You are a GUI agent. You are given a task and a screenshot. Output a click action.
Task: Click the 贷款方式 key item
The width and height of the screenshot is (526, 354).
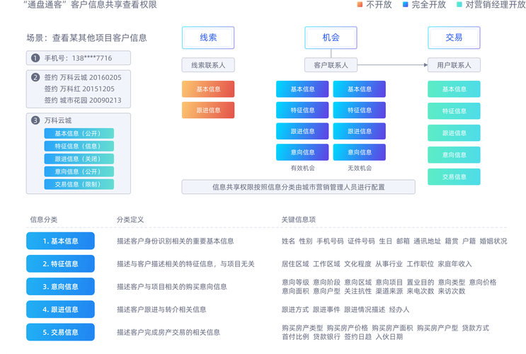[x=475, y=328]
